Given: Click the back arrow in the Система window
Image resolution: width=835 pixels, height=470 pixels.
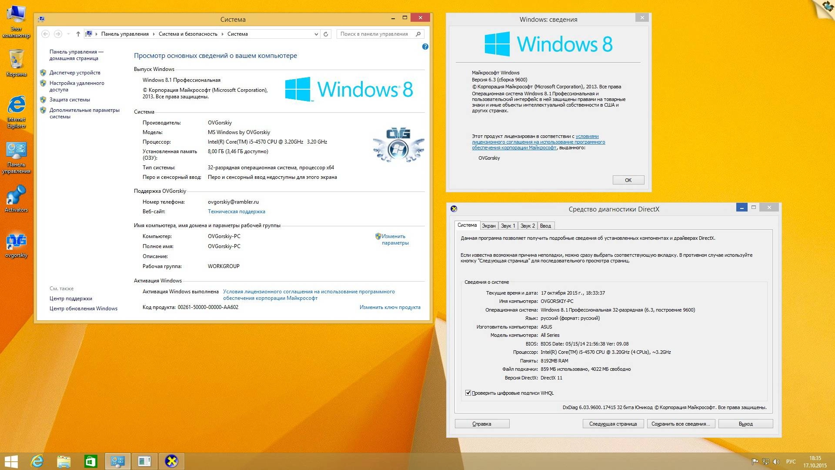Looking at the screenshot, I should coord(45,34).
